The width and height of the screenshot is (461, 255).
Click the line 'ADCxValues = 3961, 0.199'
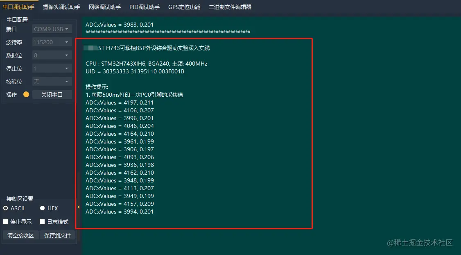click(120, 141)
